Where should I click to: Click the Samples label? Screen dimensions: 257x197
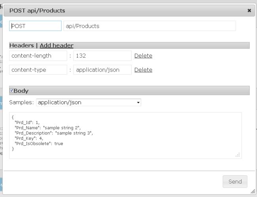pyautogui.click(x=21, y=102)
